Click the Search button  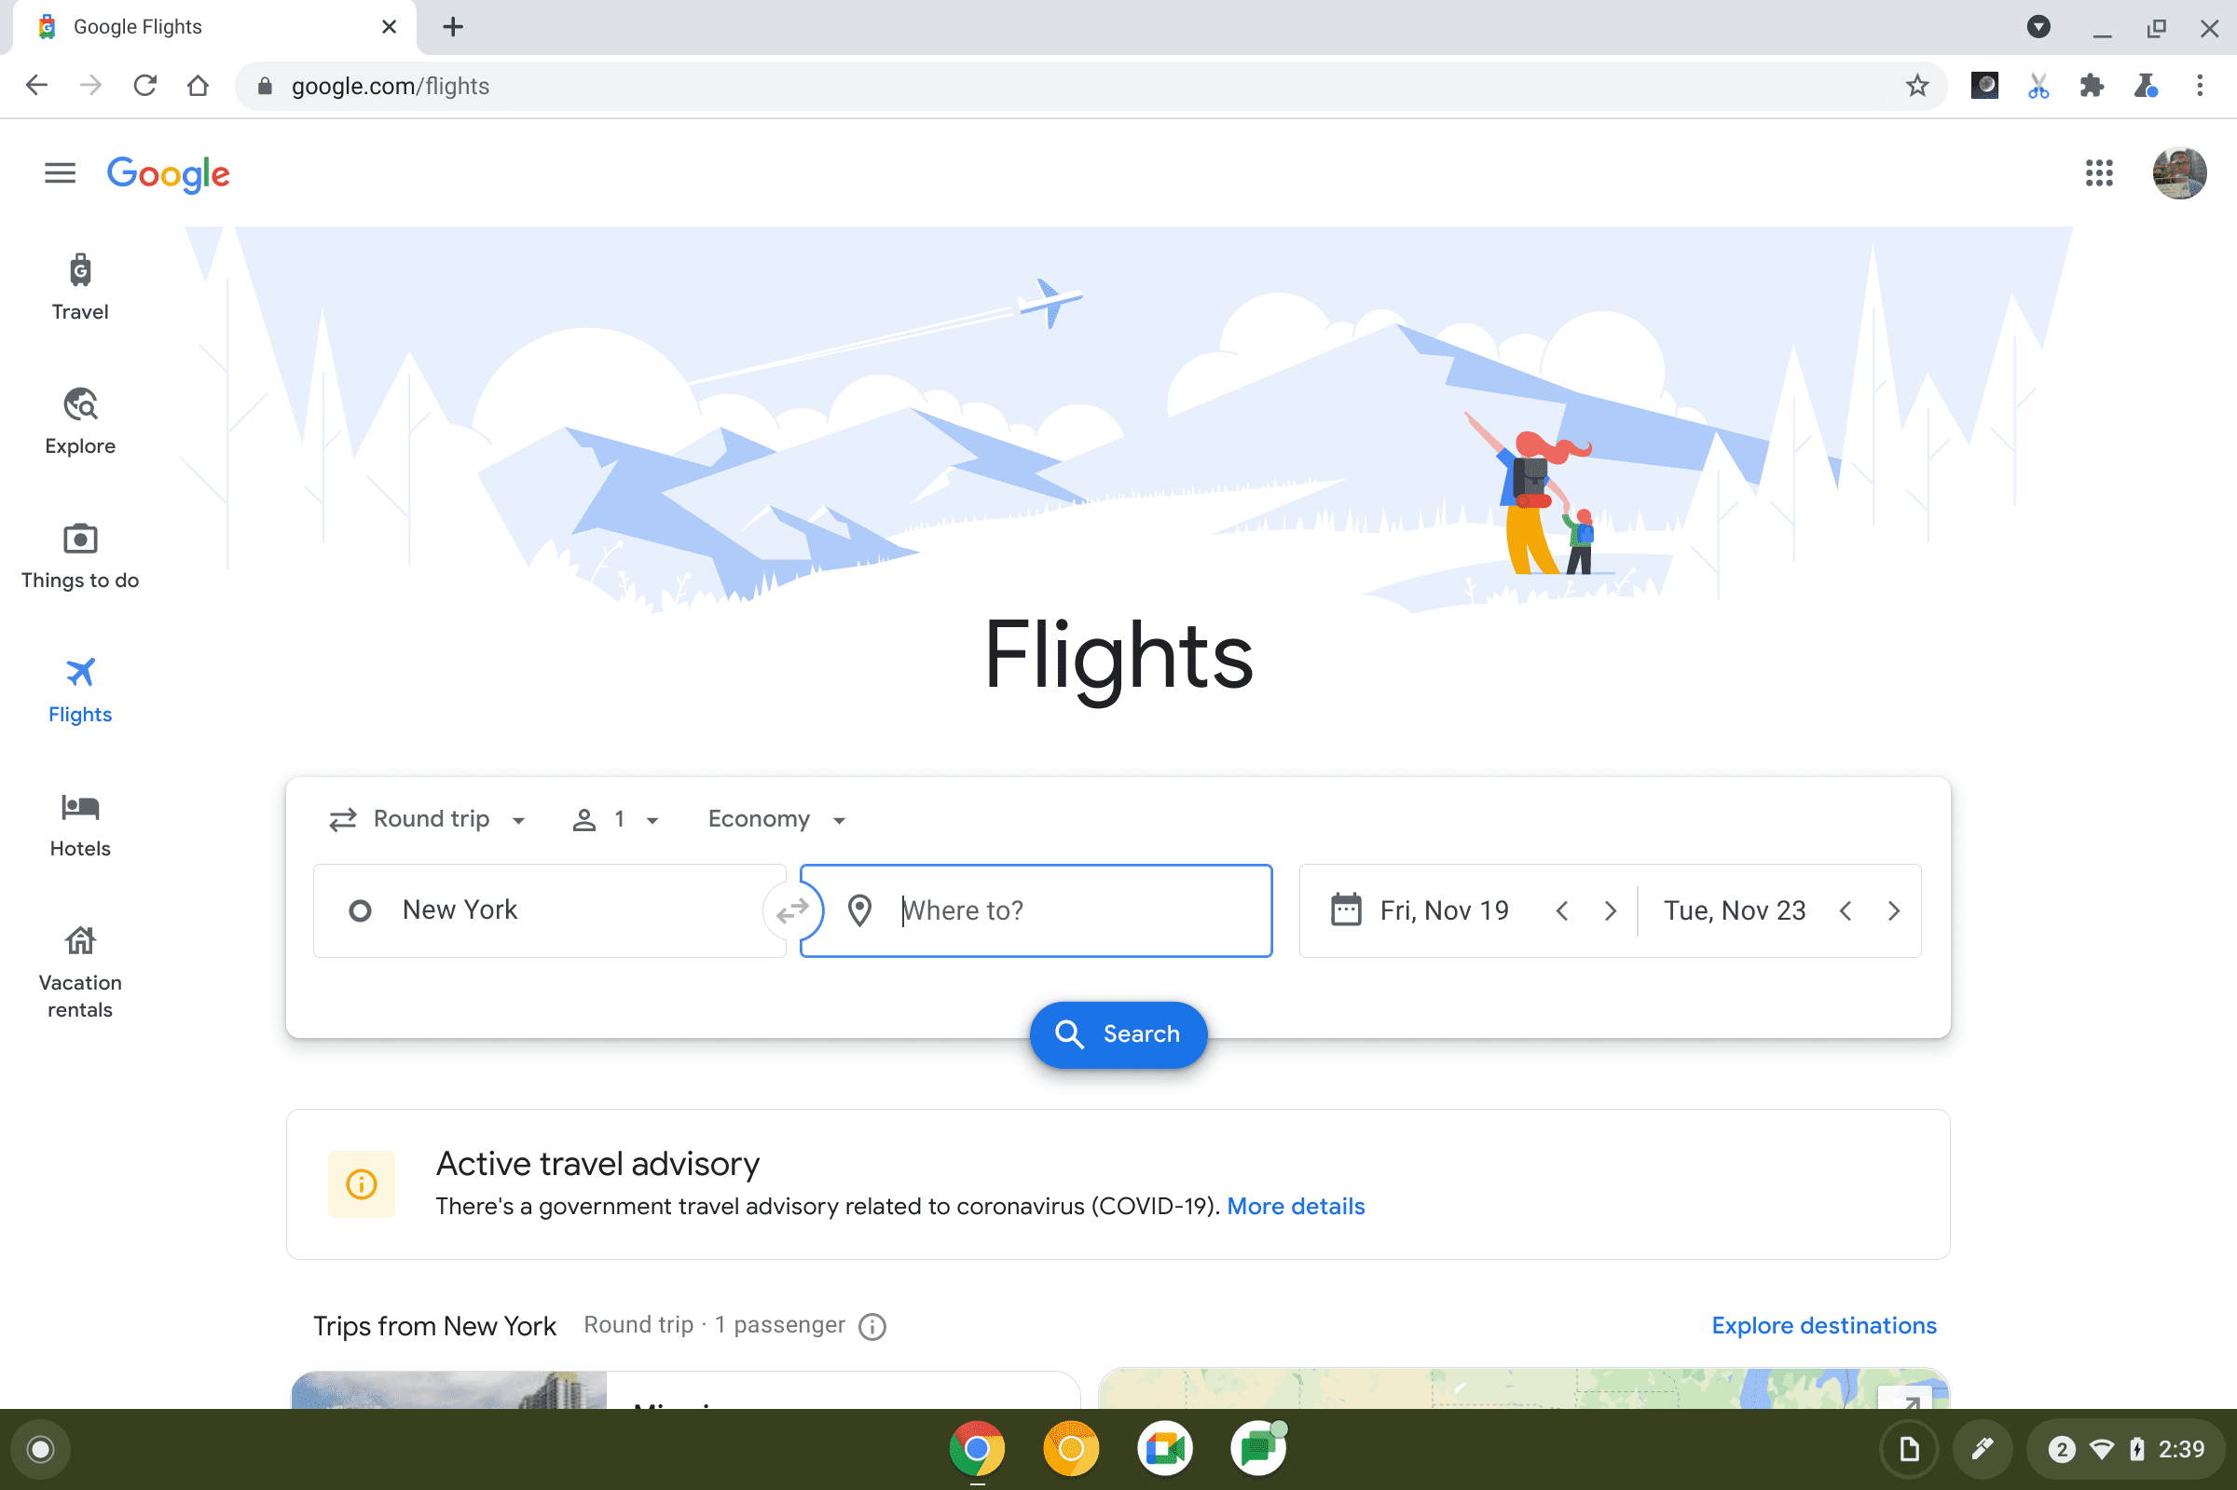pos(1118,1032)
